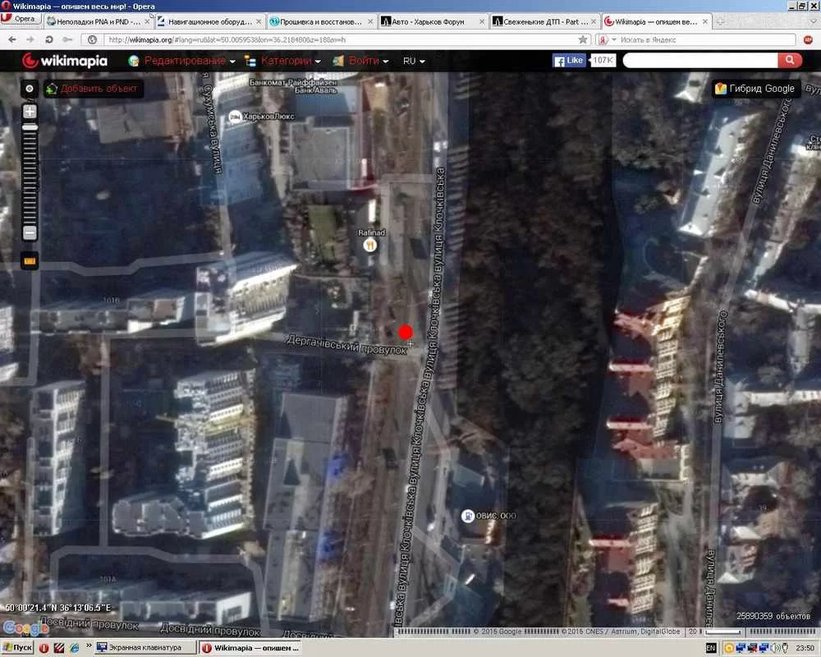Click the Дергачівський провулок street label
Image resolution: width=821 pixels, height=657 pixels.
pyautogui.click(x=347, y=345)
